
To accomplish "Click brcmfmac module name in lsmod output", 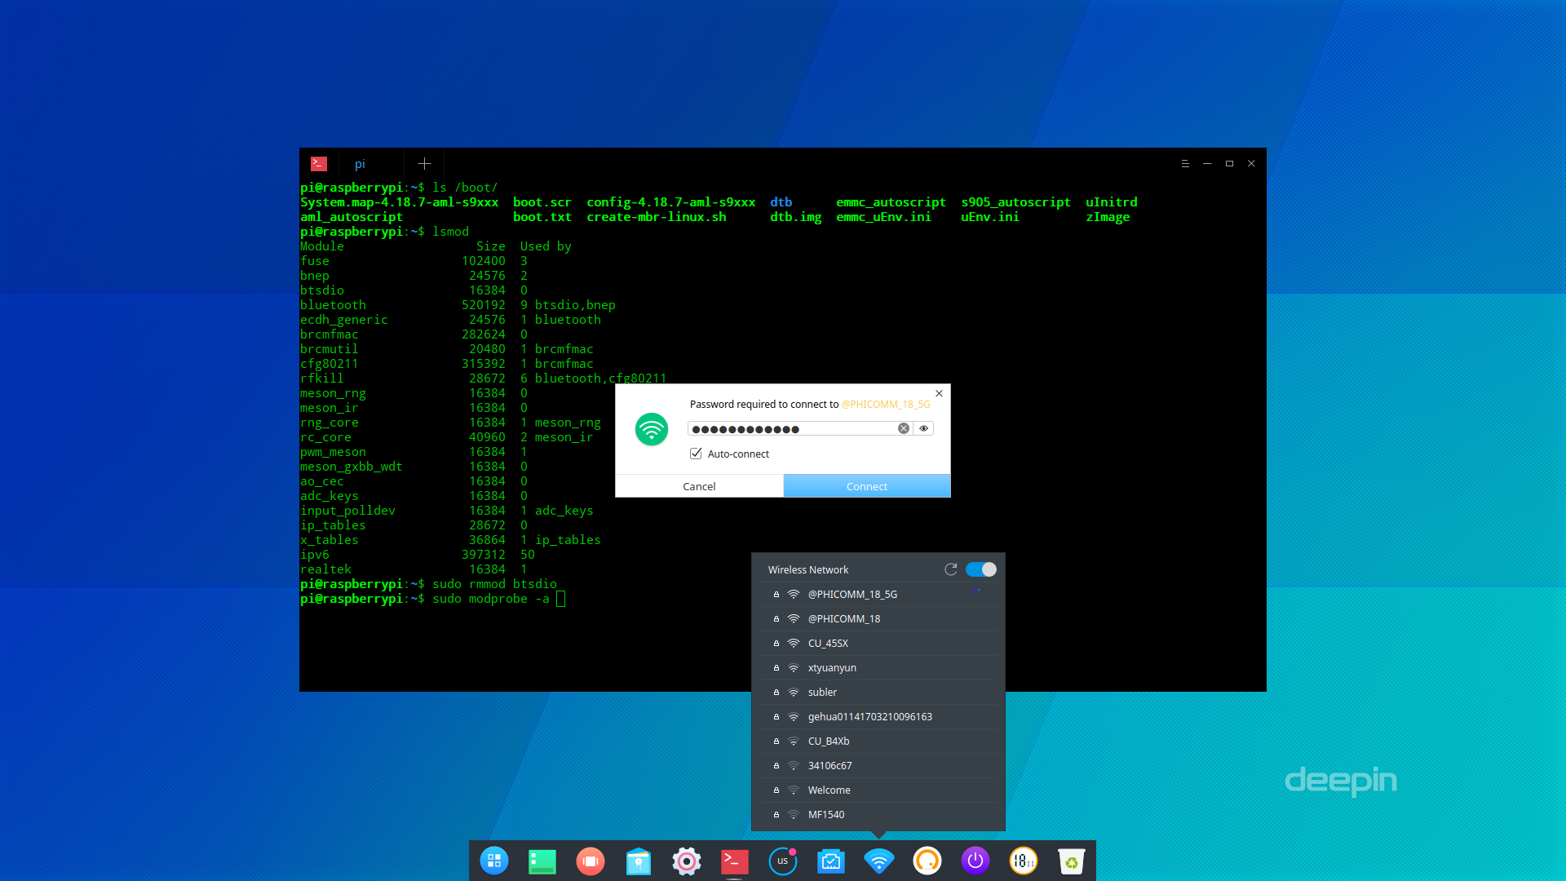I will [330, 334].
